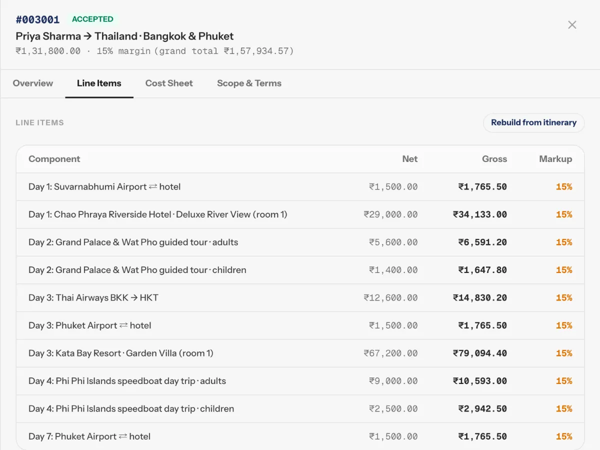Click net value ₹29,000.00
This screenshot has height=450, width=600.
tap(390, 214)
